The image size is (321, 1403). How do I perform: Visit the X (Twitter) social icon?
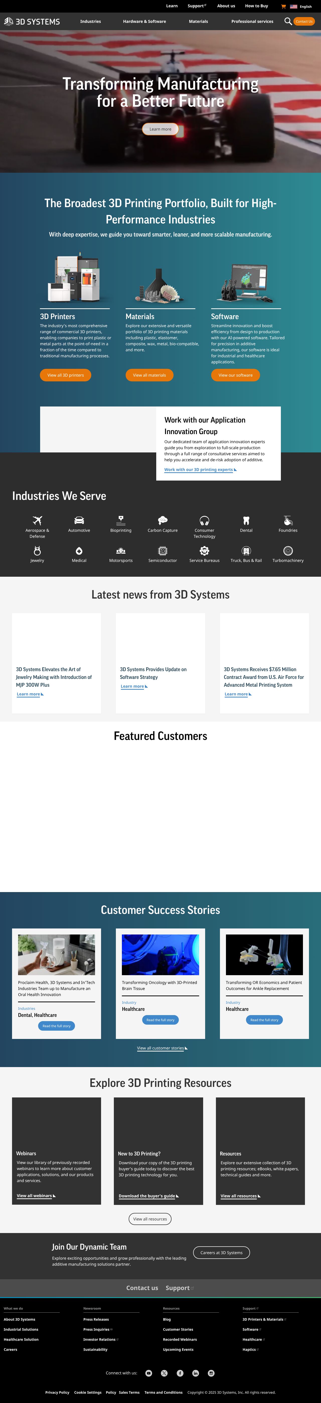coord(164,1373)
